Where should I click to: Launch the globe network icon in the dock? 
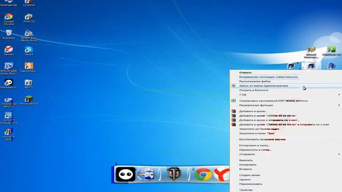(146, 174)
